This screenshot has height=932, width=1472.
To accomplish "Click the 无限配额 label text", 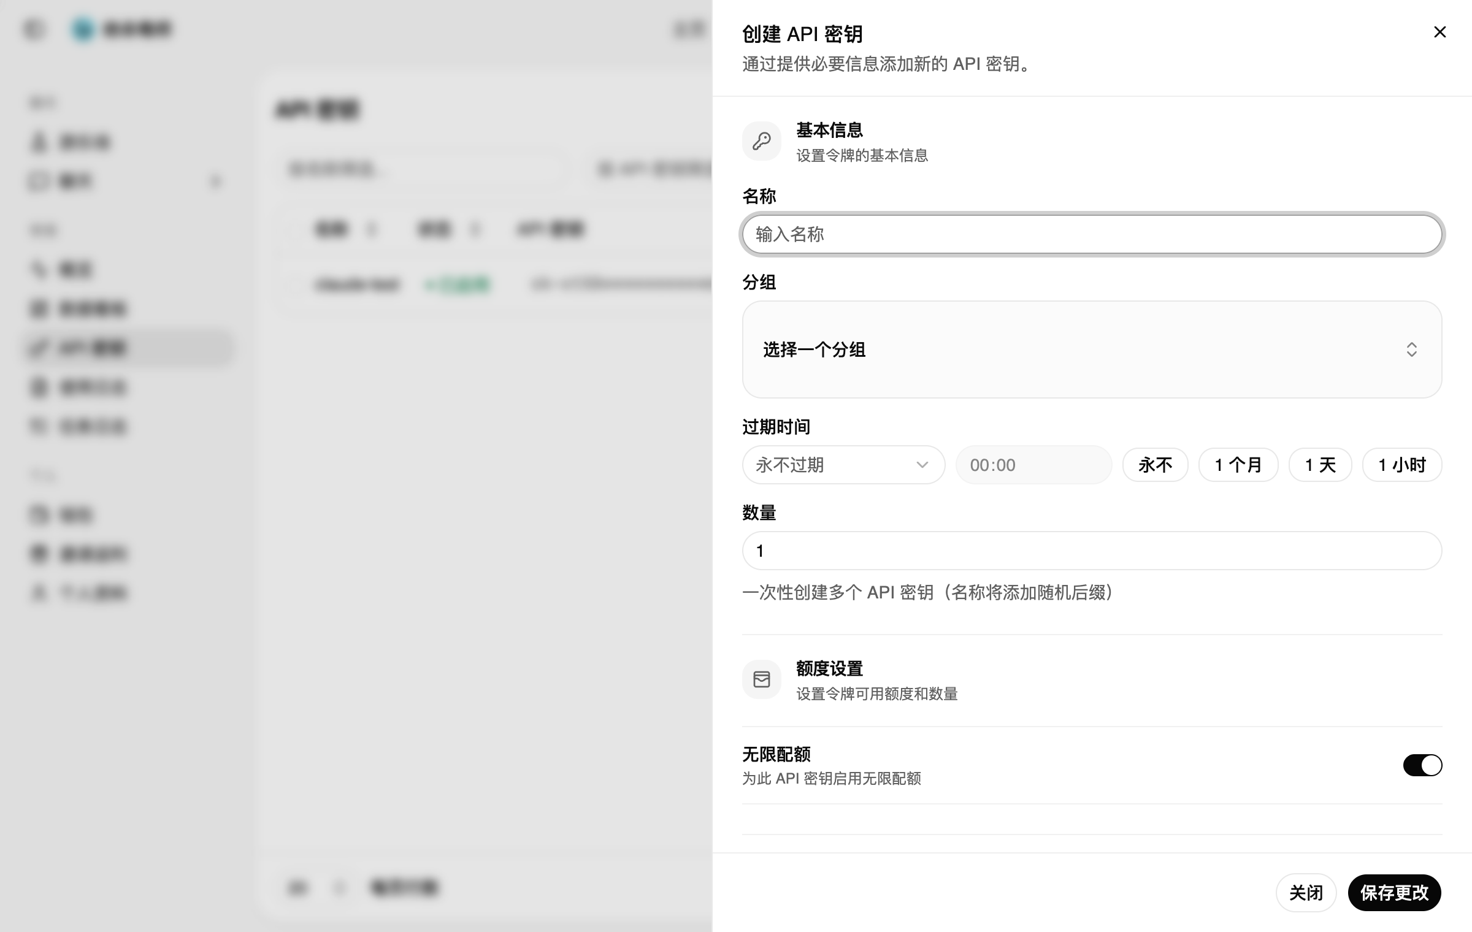I will coord(776,754).
